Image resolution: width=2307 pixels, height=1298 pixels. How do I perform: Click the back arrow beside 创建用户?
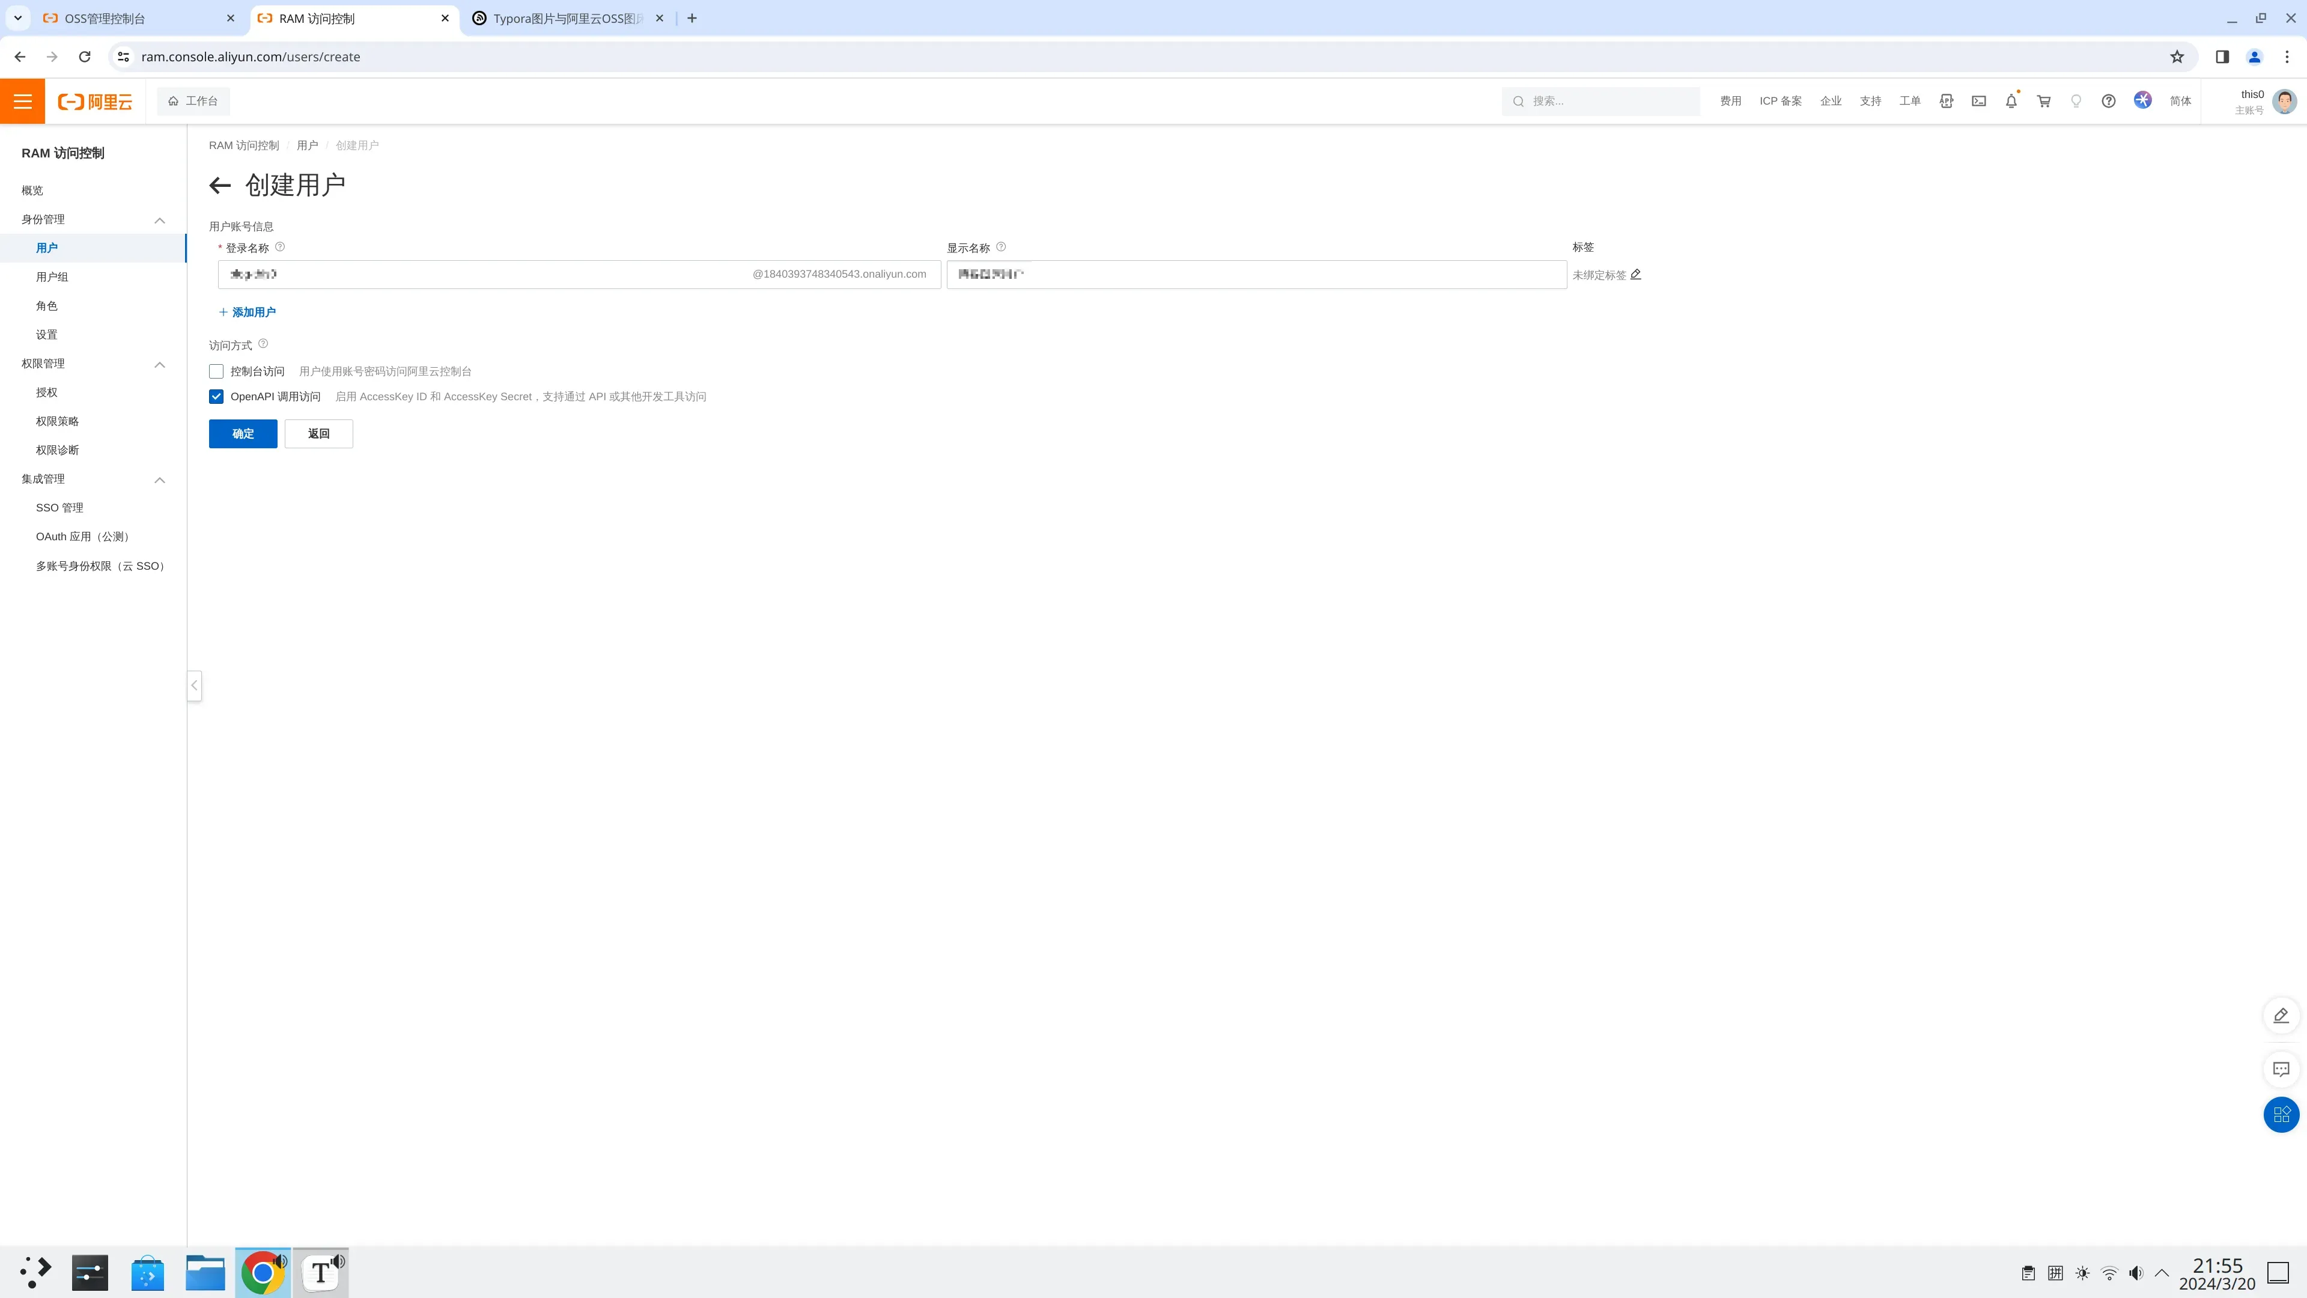click(219, 186)
